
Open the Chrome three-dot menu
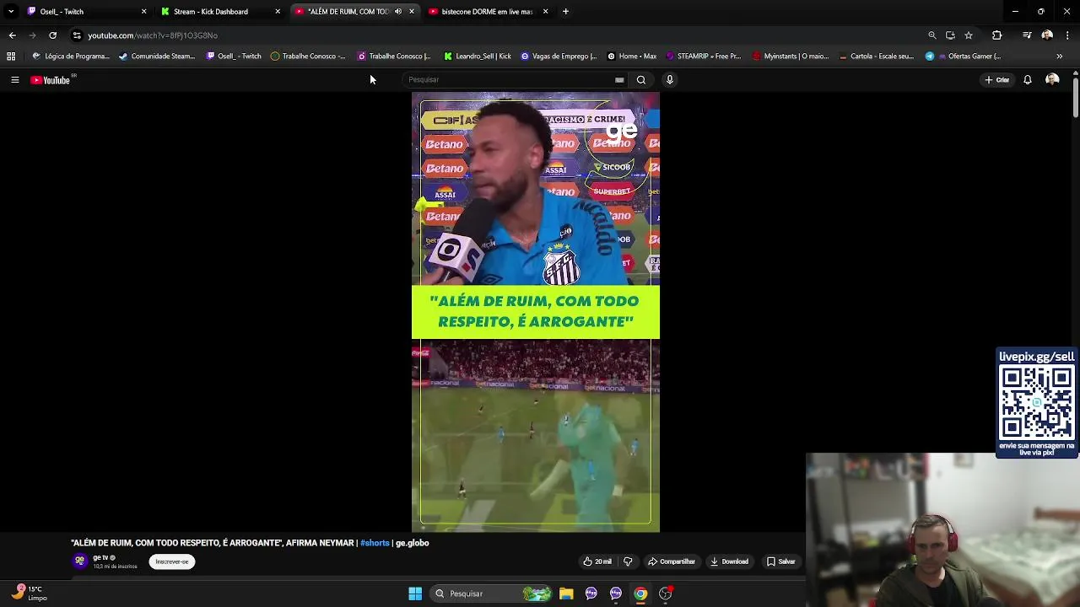(1067, 35)
